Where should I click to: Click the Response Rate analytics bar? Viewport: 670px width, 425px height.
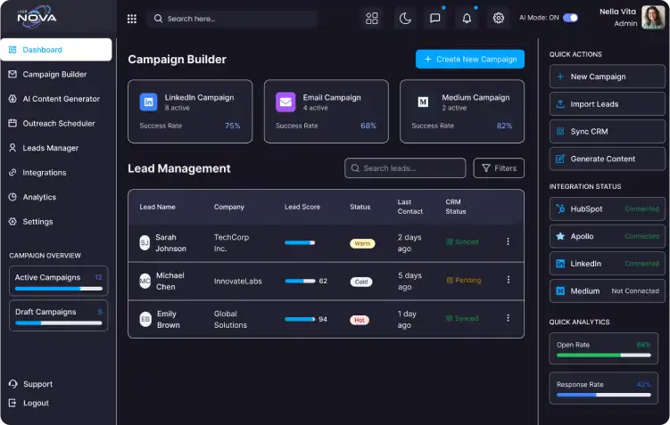click(603, 395)
